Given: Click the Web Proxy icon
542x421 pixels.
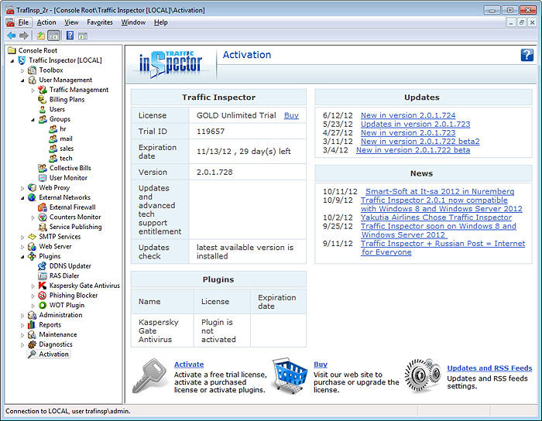Looking at the screenshot, I should [x=32, y=187].
